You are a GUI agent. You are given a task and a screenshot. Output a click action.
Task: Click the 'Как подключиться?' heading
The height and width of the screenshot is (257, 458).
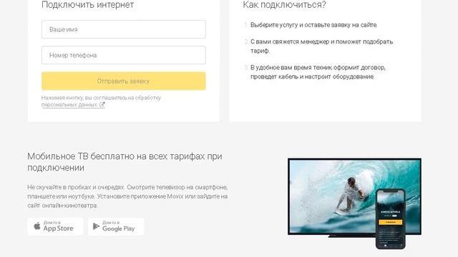pos(284,5)
